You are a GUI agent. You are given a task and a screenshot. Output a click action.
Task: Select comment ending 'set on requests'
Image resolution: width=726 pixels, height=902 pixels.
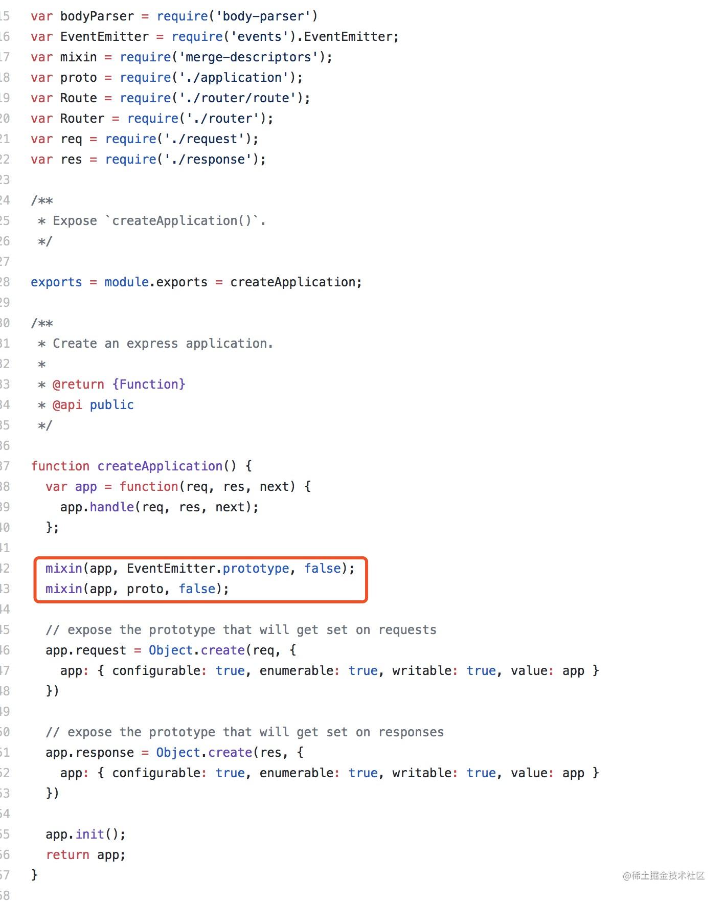[241, 630]
